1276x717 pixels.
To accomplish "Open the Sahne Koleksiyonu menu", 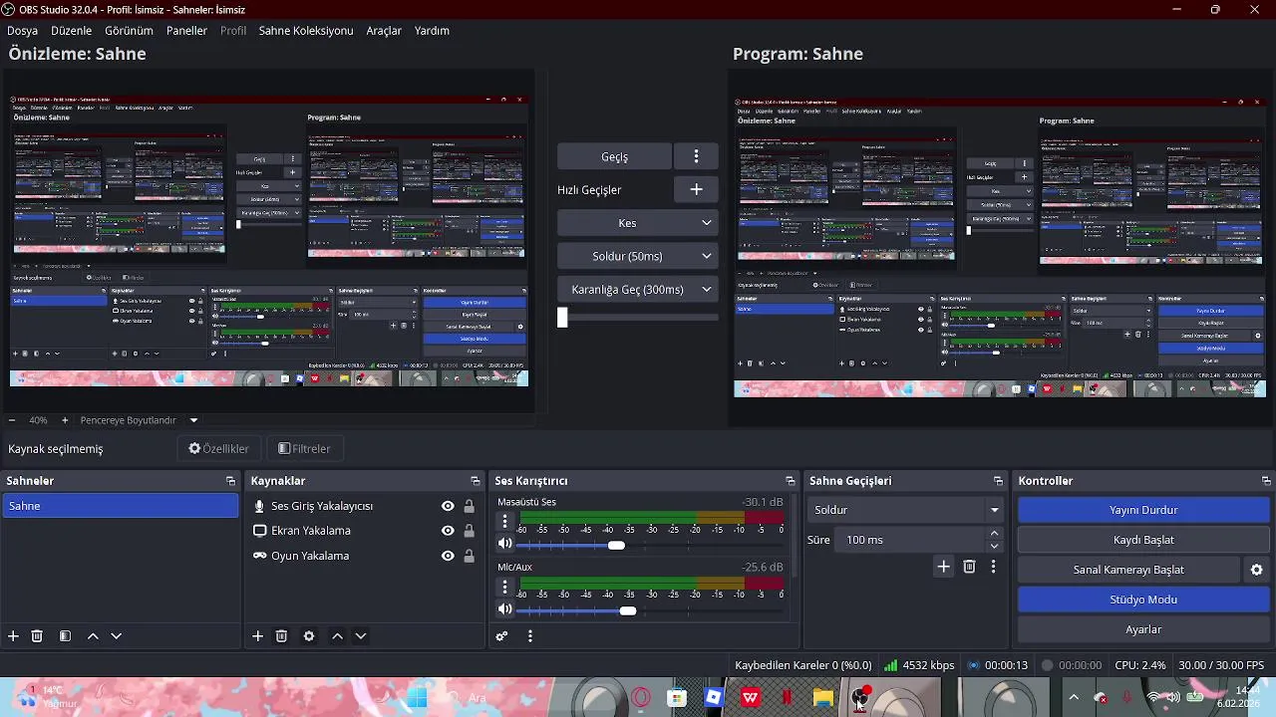I will click(306, 30).
